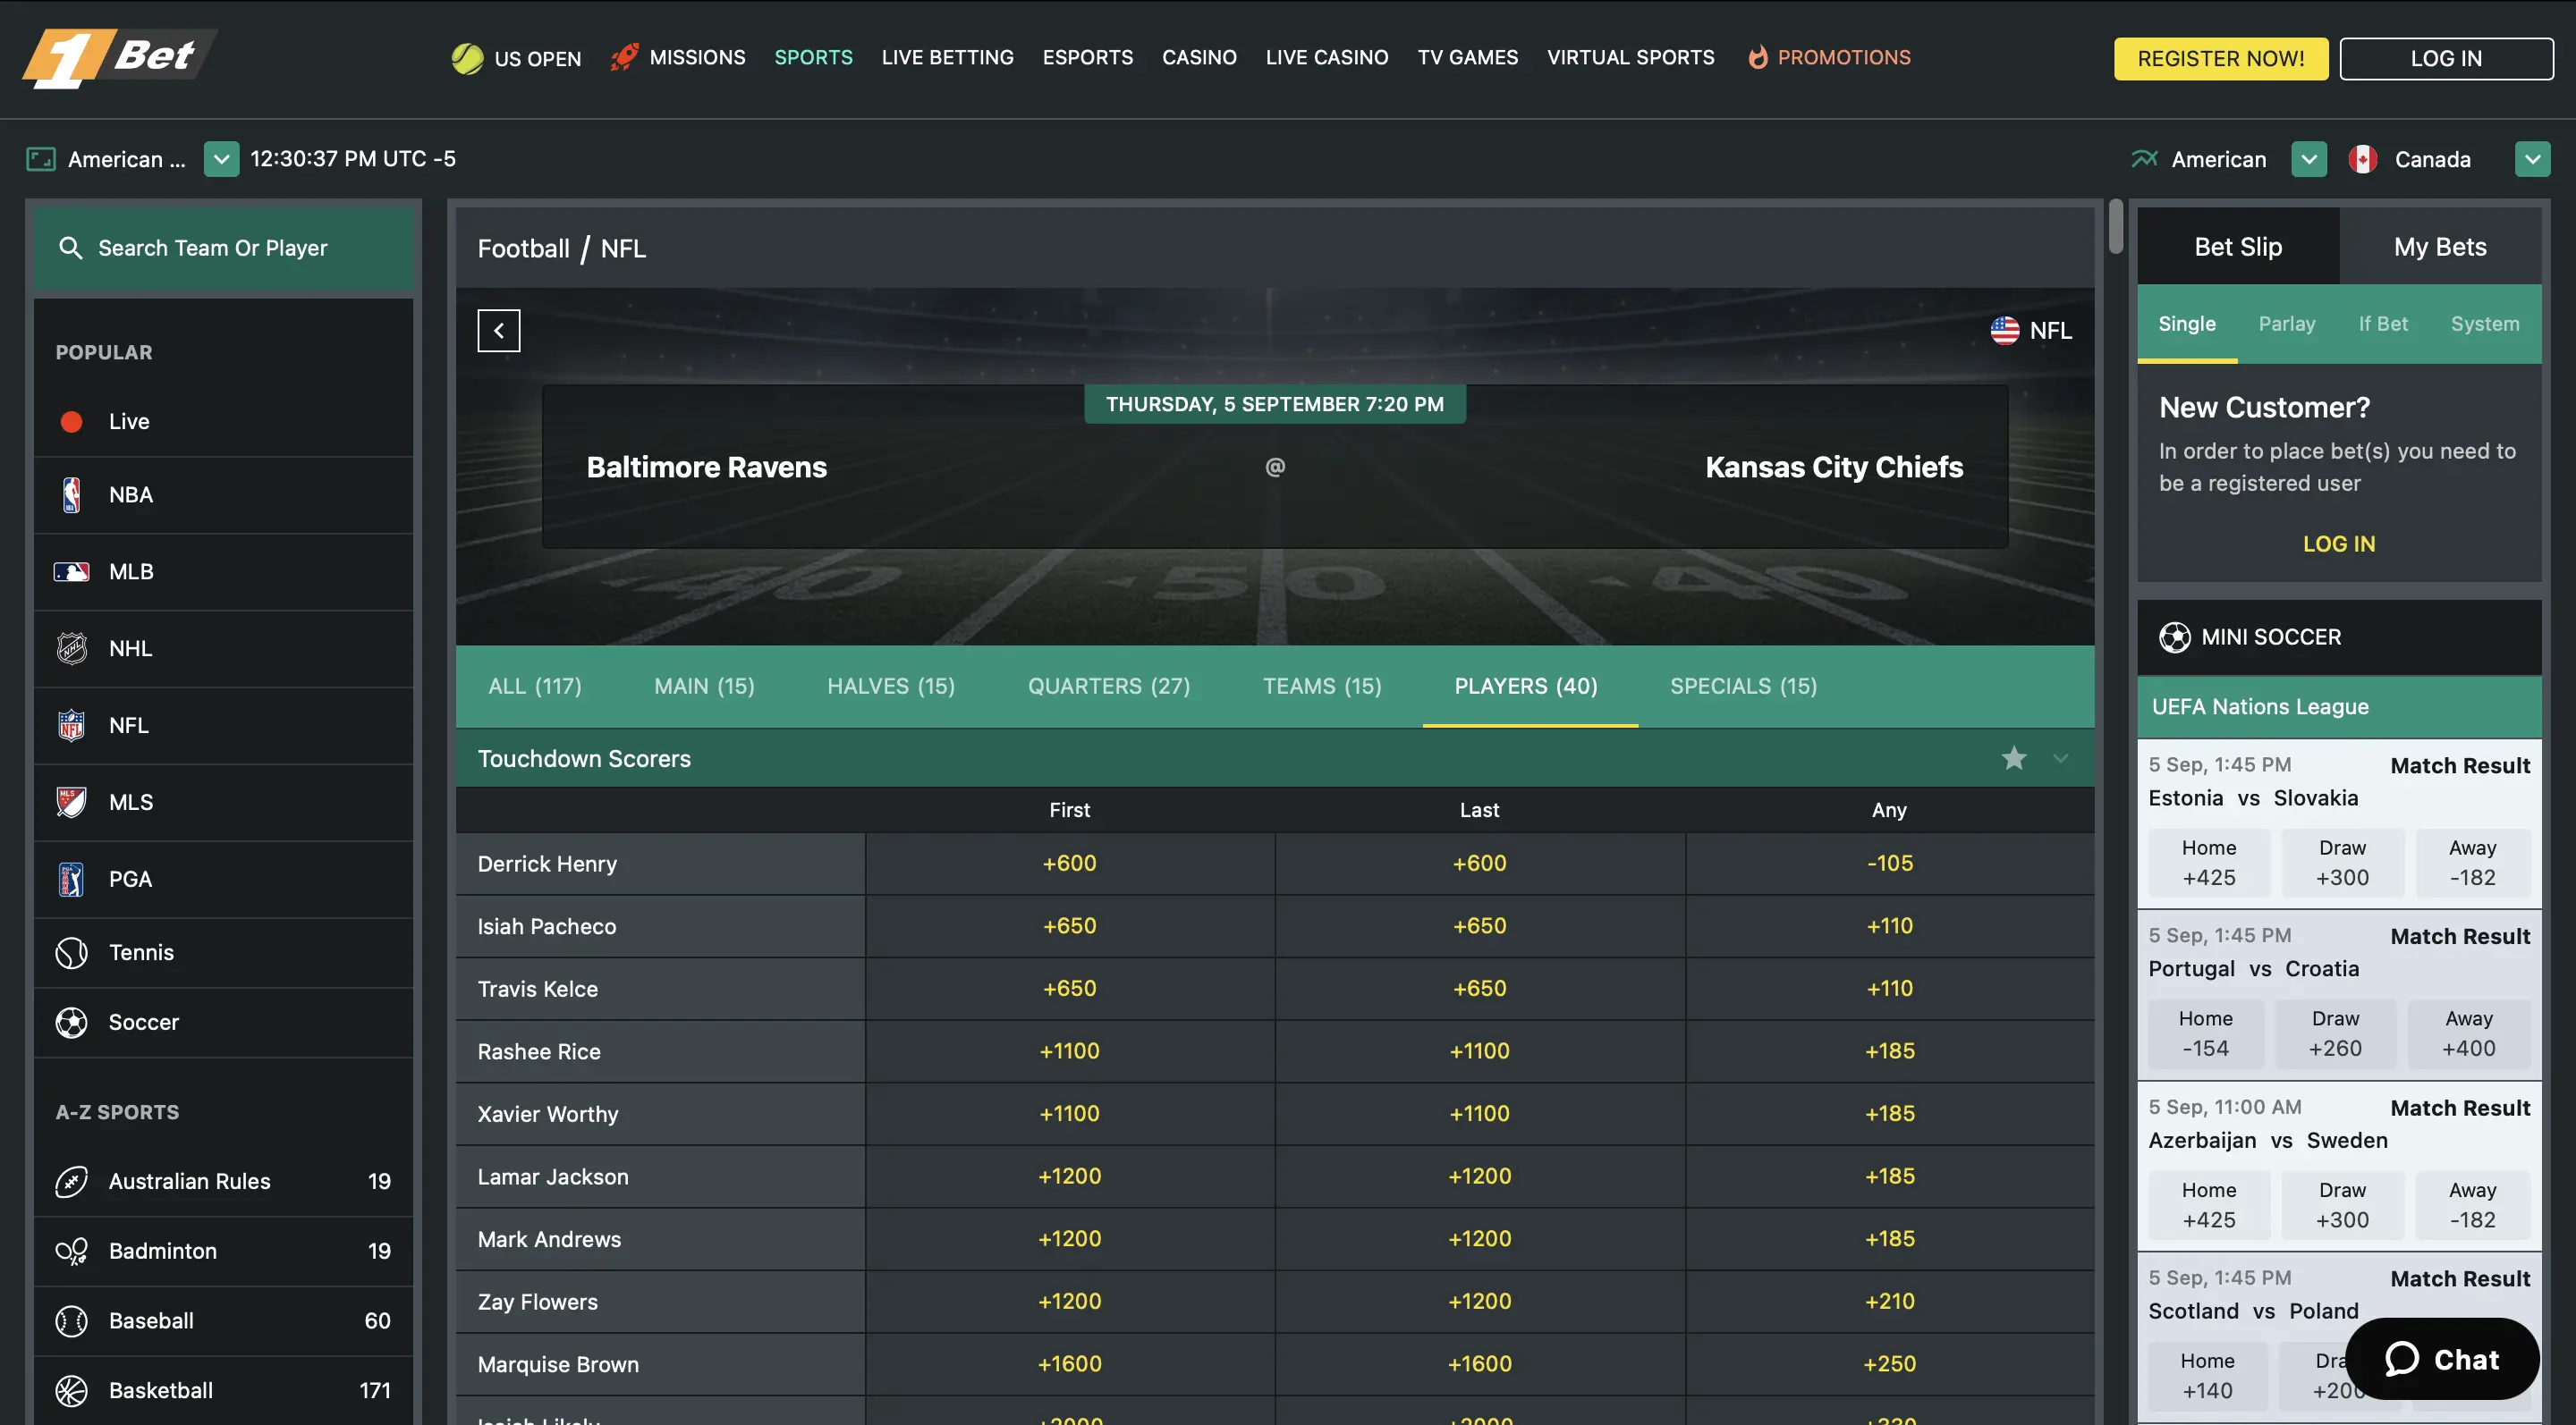This screenshot has height=1425, width=2576.
Task: Click the search magnifier icon
Action: [x=70, y=247]
